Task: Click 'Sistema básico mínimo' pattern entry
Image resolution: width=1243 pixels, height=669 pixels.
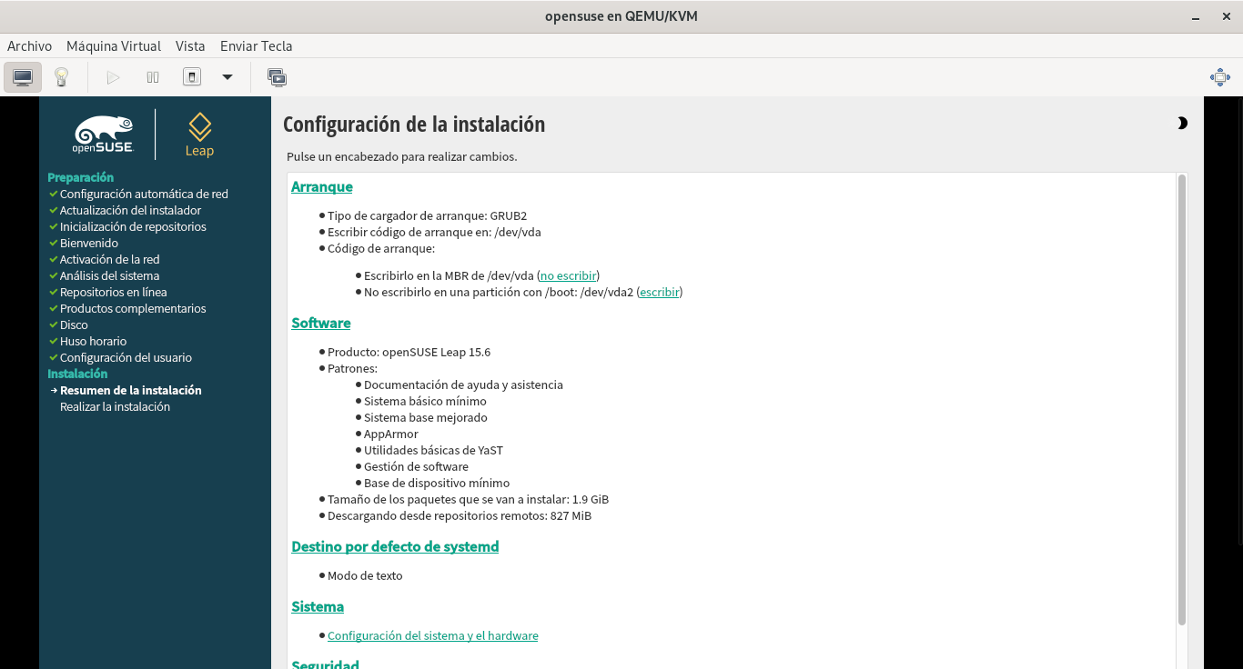Action: (425, 401)
